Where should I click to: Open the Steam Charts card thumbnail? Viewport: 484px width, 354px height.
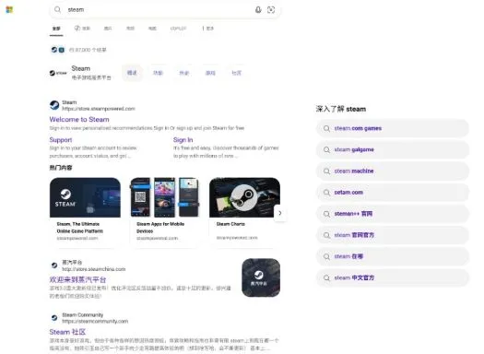pos(245,197)
